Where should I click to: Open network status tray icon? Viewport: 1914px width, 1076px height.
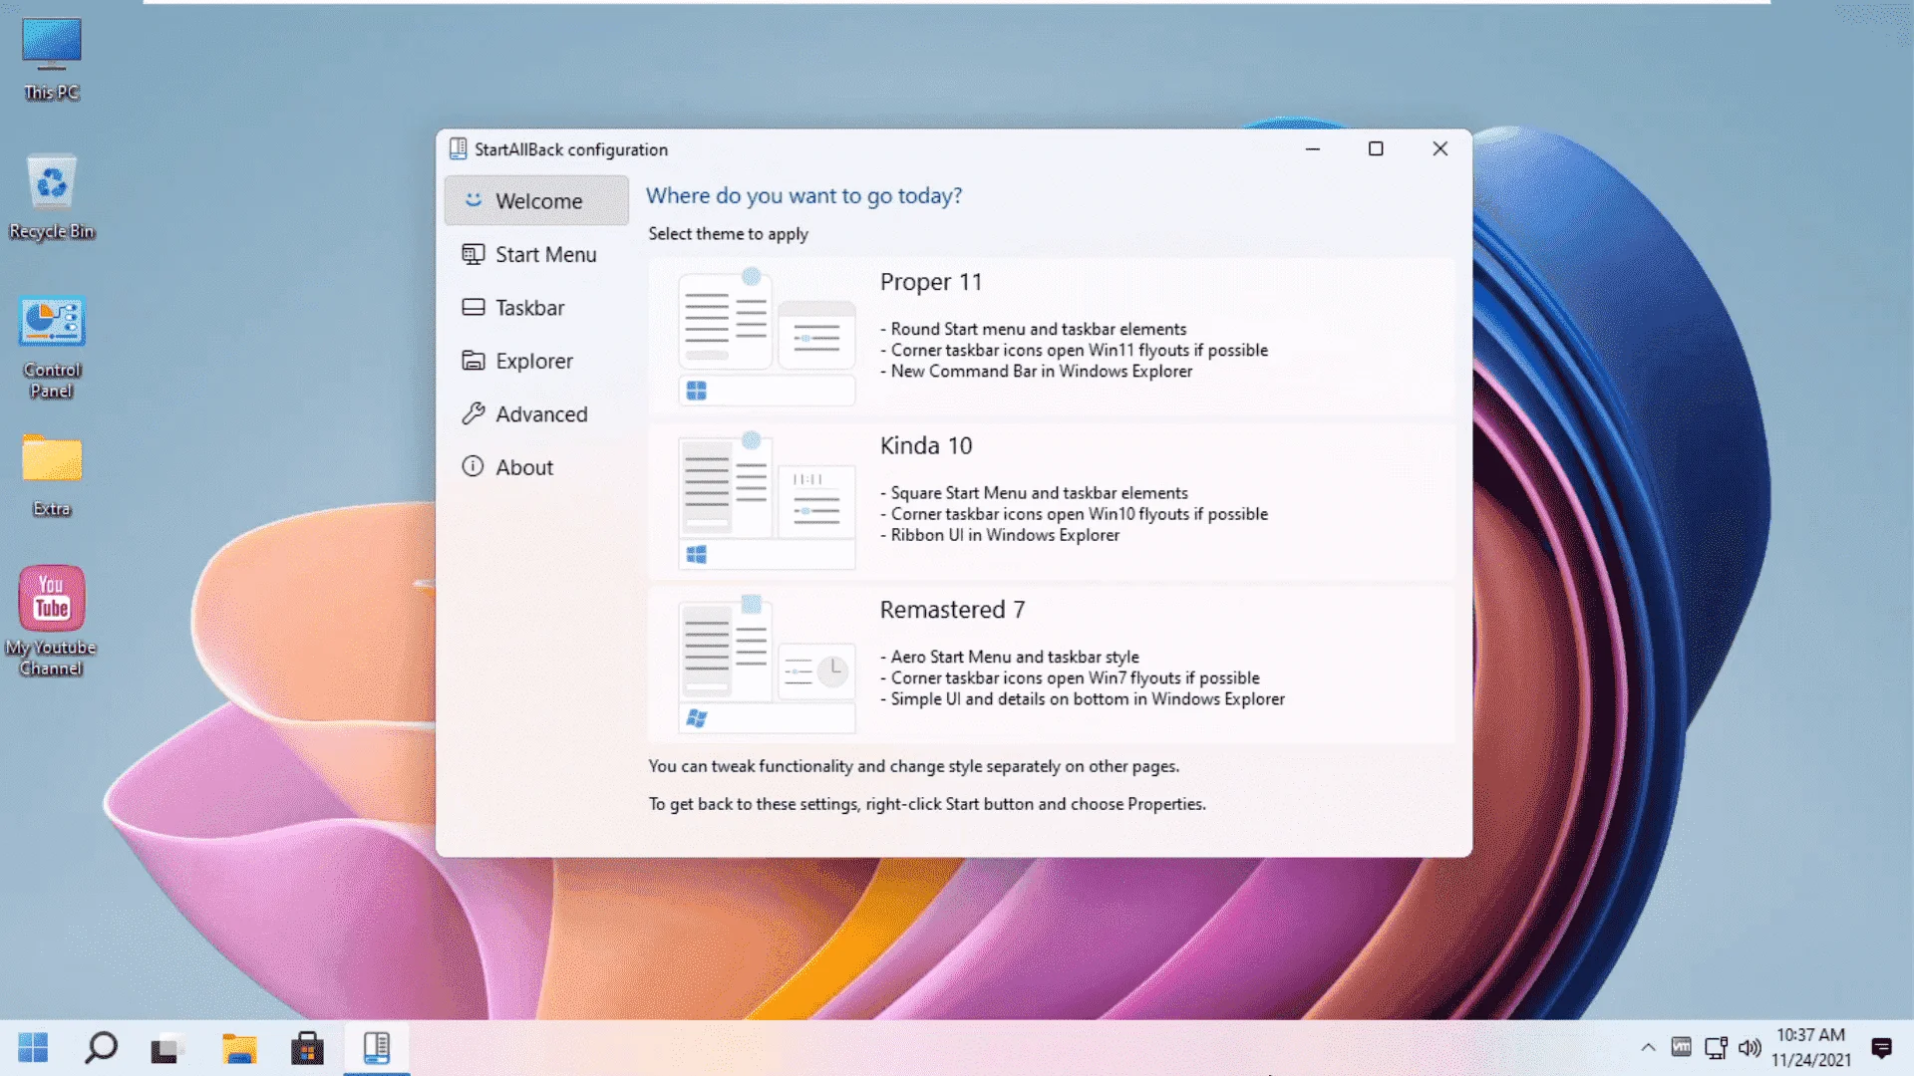(1716, 1047)
